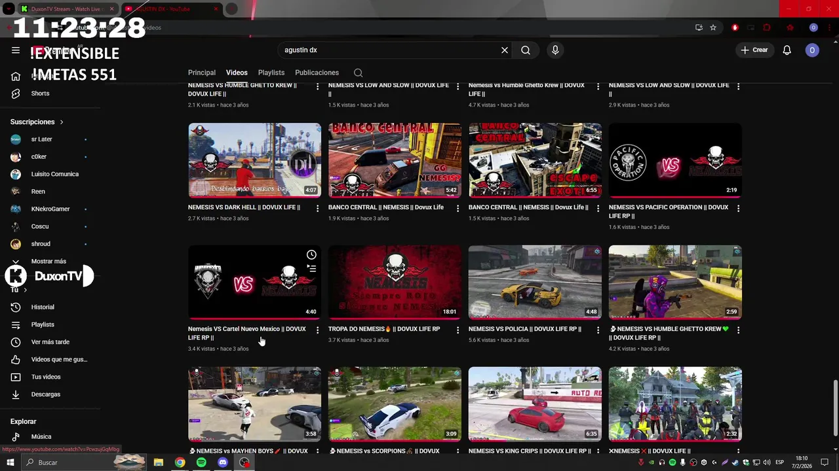Add Cartel Nuevo Mexico video to queue

(x=311, y=268)
